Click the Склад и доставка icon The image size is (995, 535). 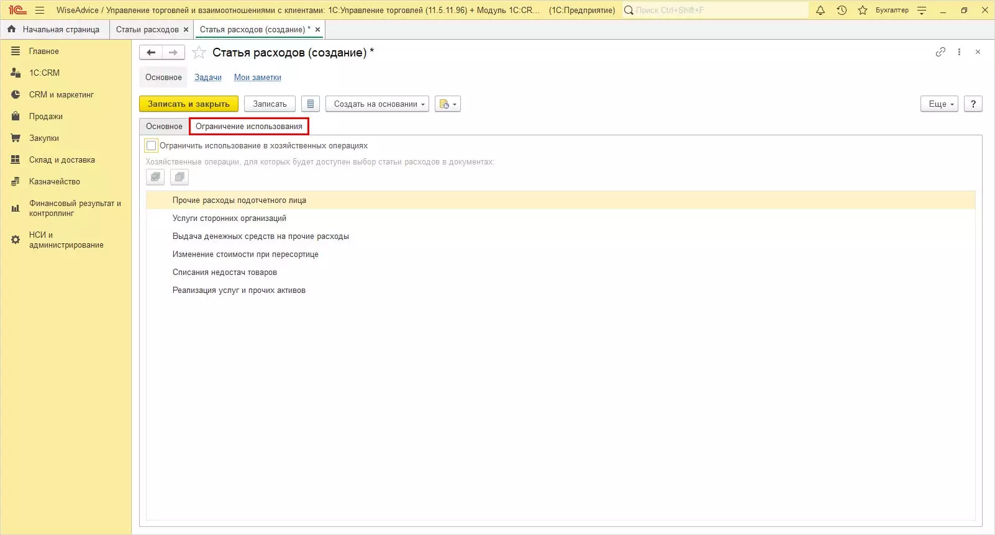pos(16,160)
